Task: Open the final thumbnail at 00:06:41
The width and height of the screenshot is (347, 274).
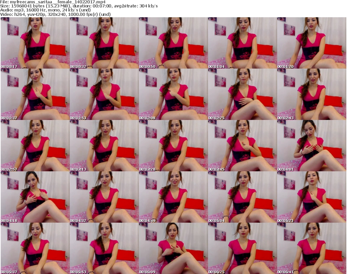Action: pos(312,248)
